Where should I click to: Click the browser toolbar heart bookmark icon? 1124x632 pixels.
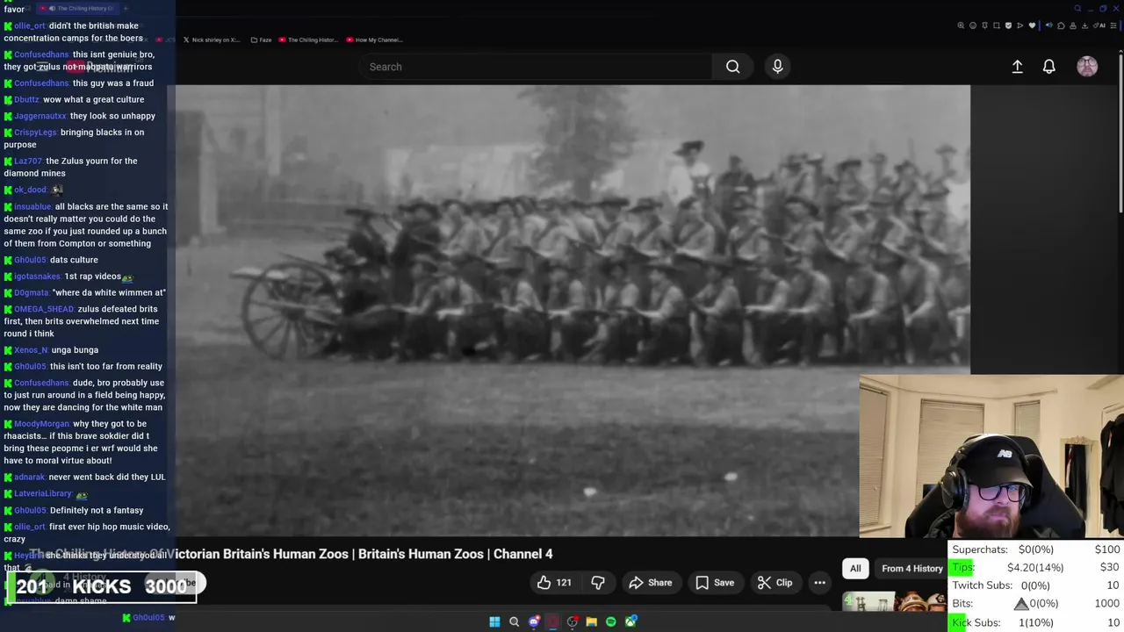click(1032, 25)
